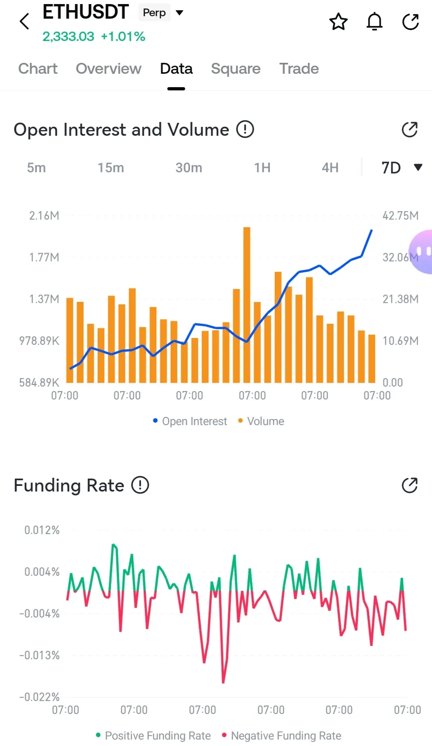Screen dimensions: 432x746
Task: Open the Trade tab
Action: 299,68
